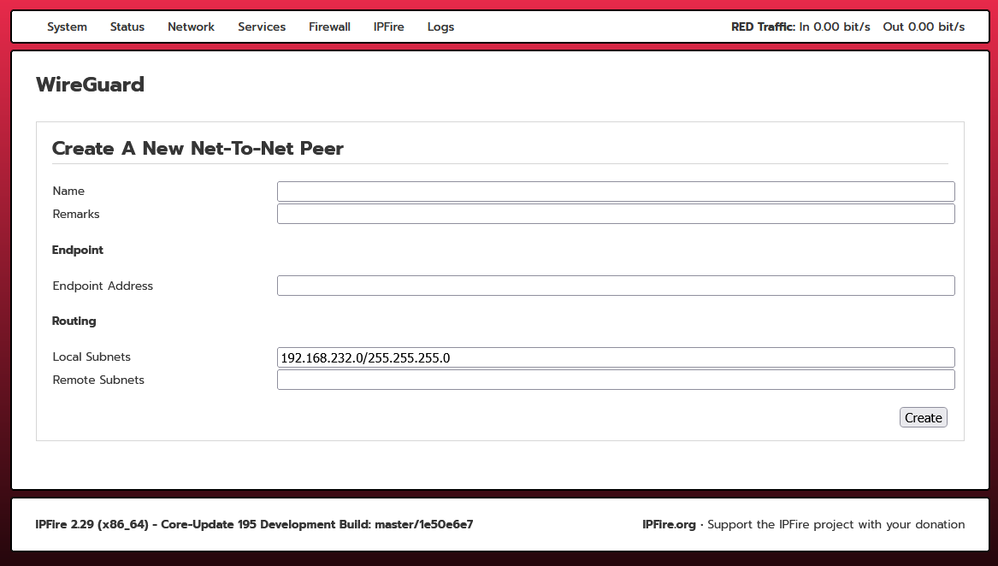The height and width of the screenshot is (566, 998).
Task: Click the Remarks field label
Action: click(x=76, y=214)
